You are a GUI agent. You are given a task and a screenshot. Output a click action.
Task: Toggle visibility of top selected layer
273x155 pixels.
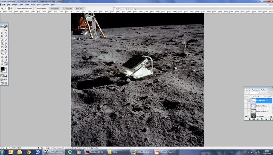pos(246,101)
